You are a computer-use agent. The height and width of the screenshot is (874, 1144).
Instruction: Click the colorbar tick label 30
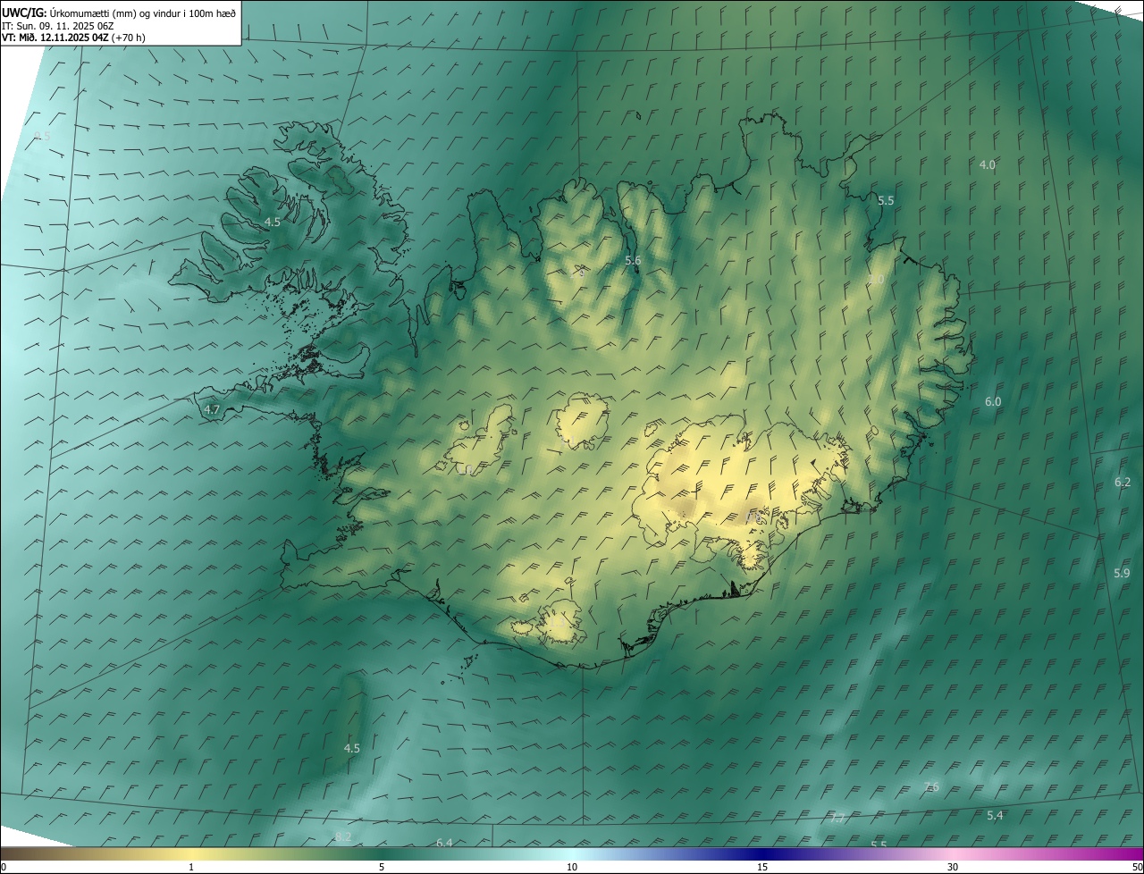953,867
